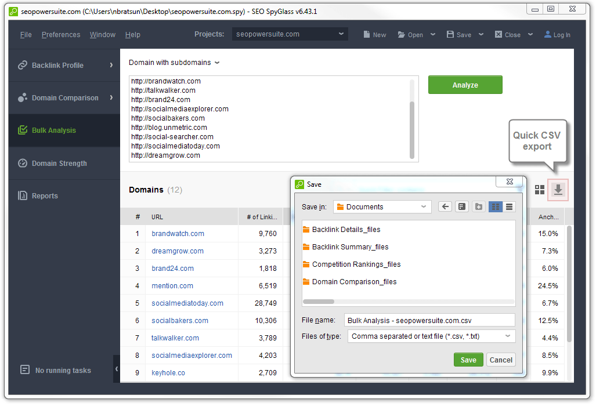Screen dimensions: 596x406
Task: Close the Save dialog with X
Action: point(510,182)
